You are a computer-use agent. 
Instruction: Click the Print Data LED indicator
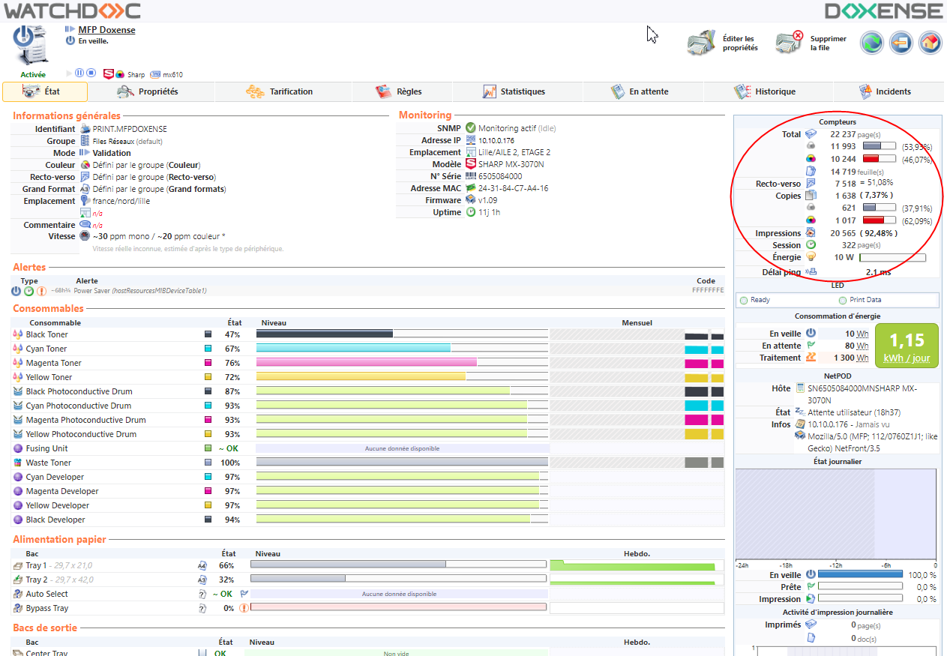click(843, 300)
